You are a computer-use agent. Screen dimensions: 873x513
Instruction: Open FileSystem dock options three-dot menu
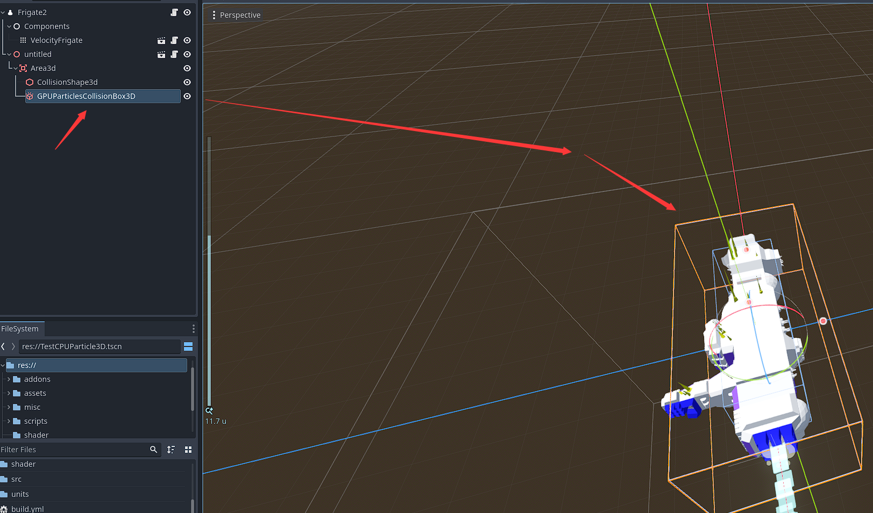click(x=194, y=329)
